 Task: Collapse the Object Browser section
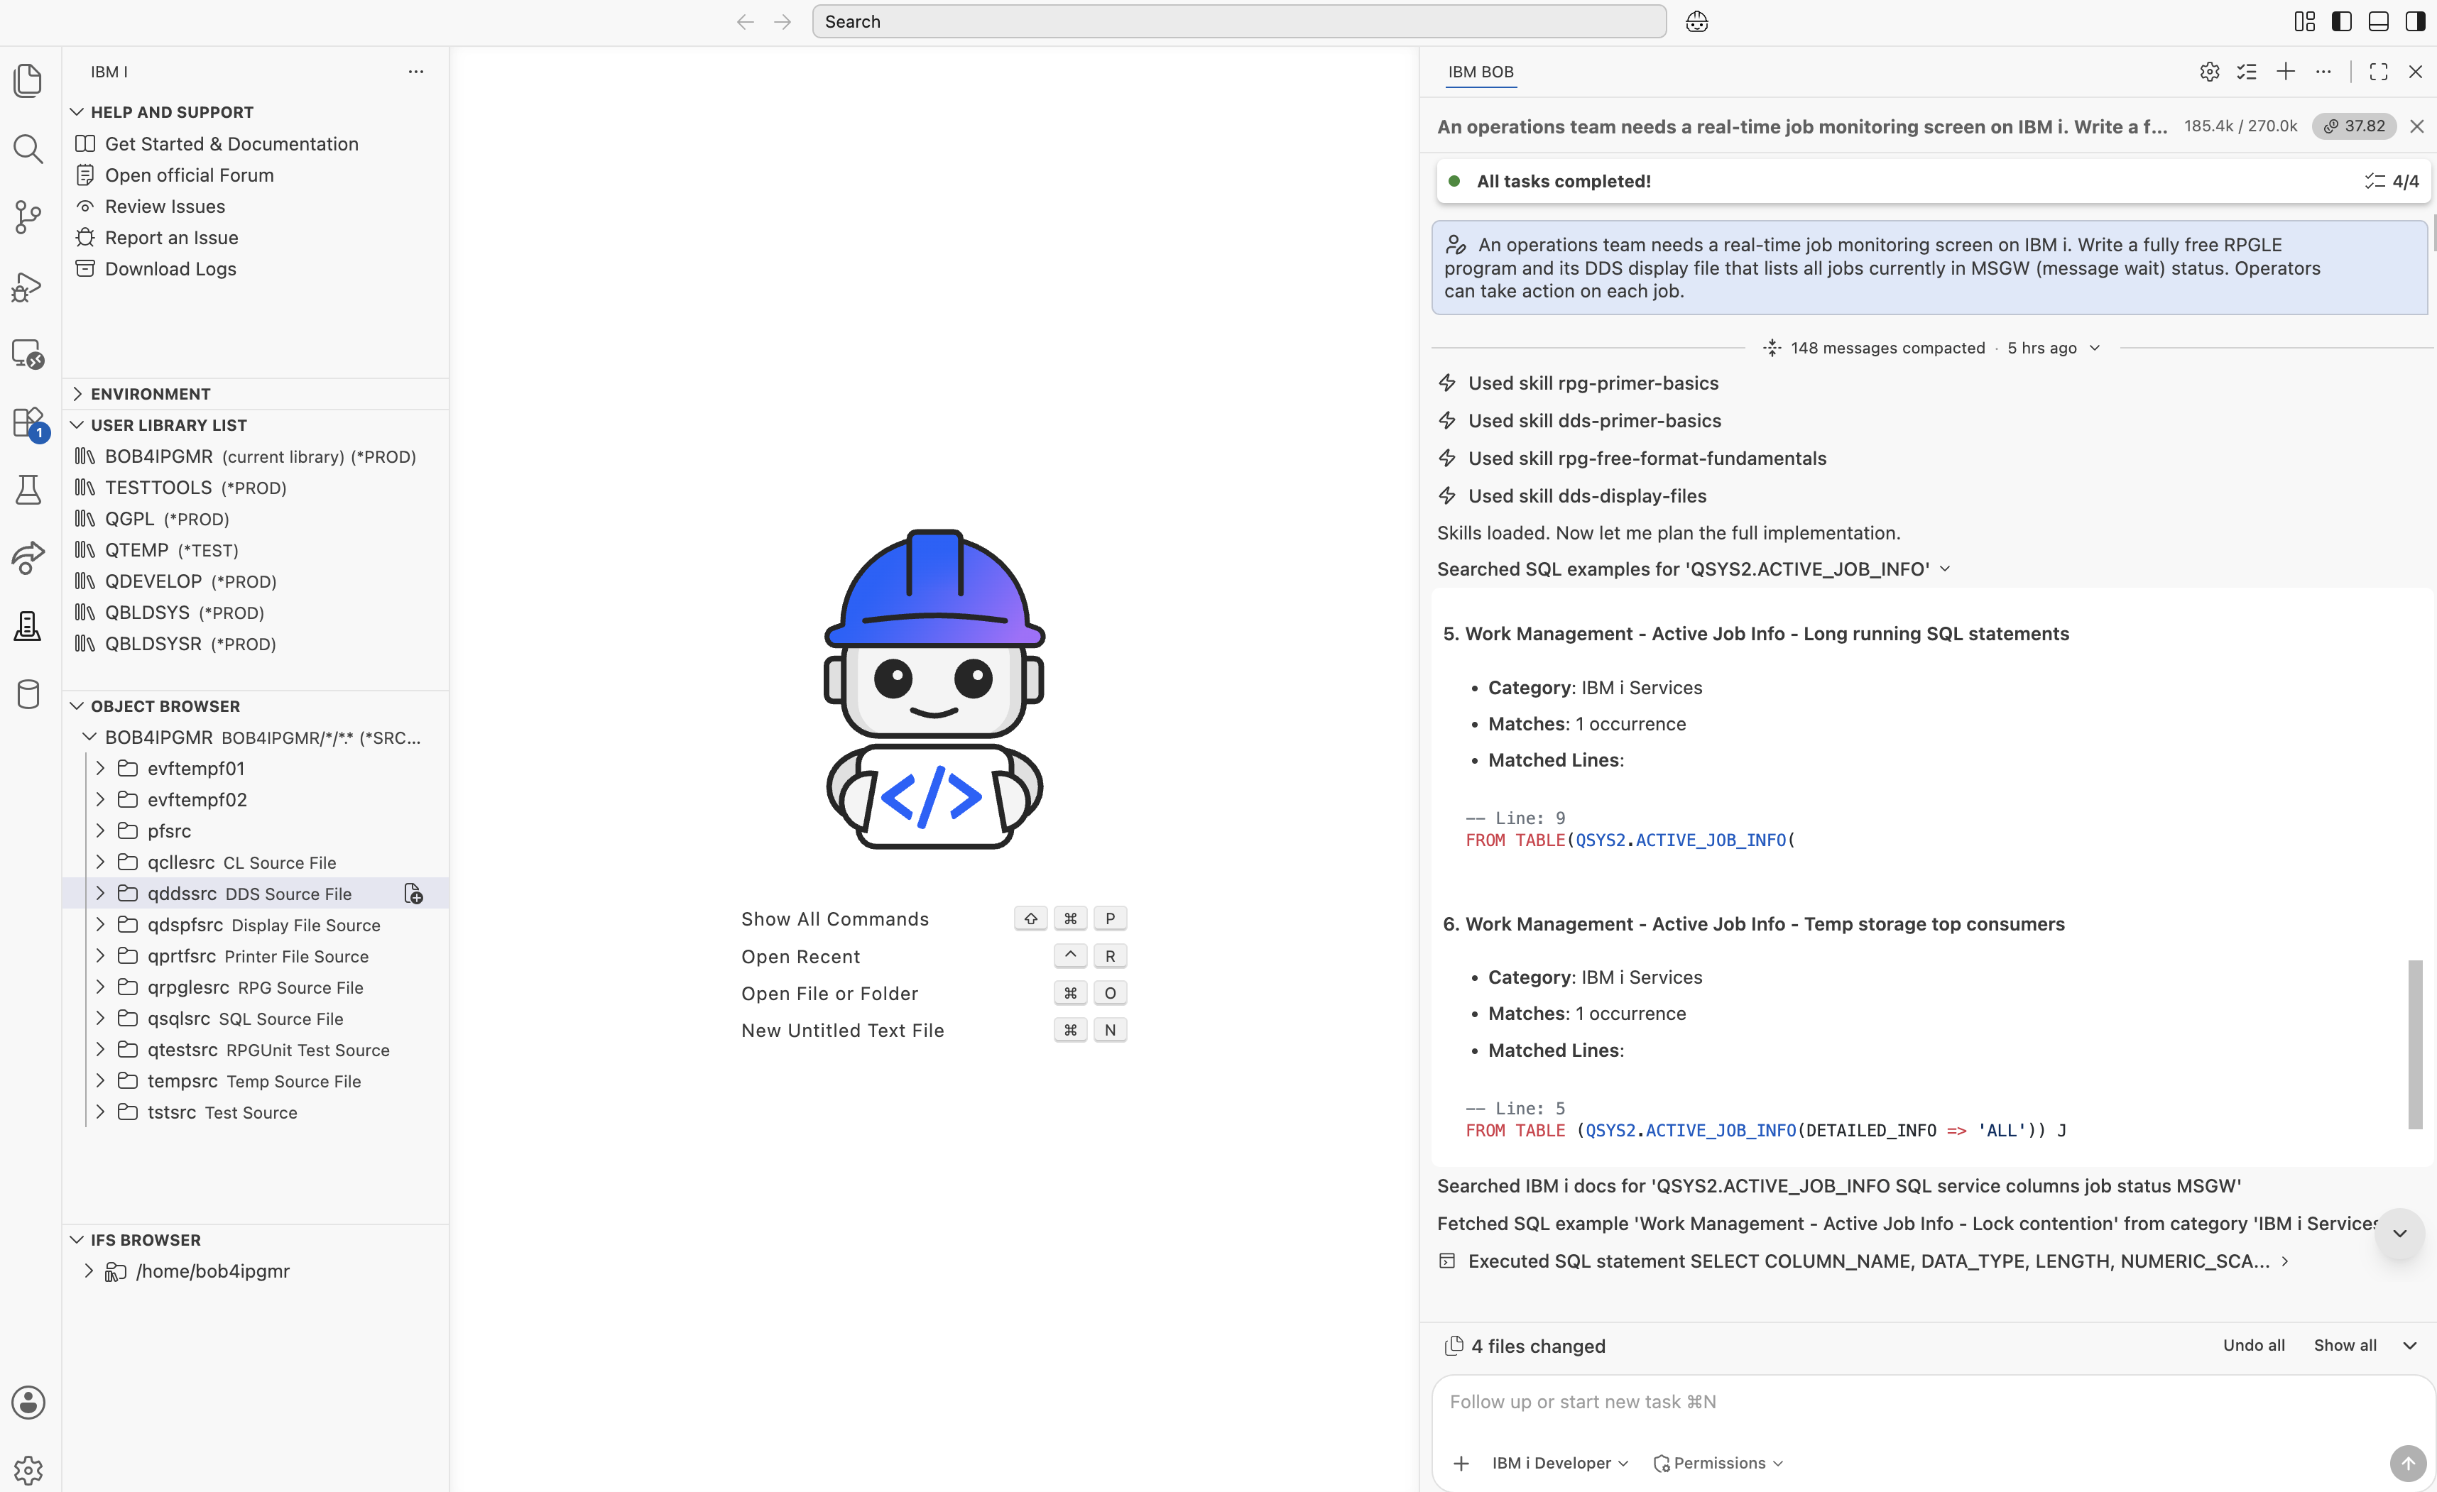point(256,706)
